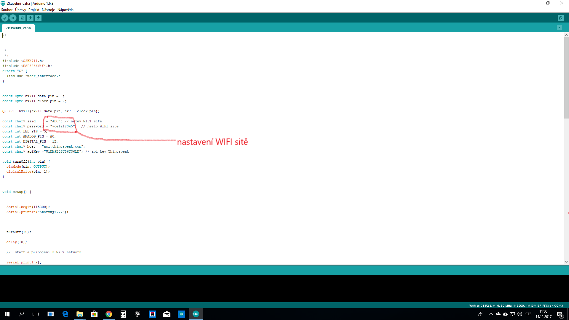The height and width of the screenshot is (320, 569).
Task: Open Google Chrome from the taskbar
Action: coord(109,314)
